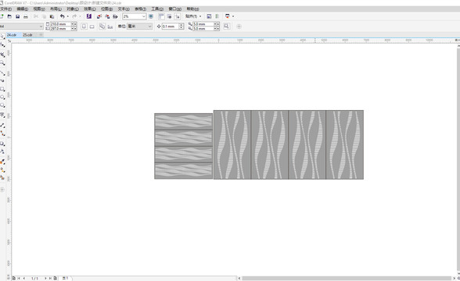Select the Polygon tool
The width and height of the screenshot is (460, 281).
click(2, 105)
